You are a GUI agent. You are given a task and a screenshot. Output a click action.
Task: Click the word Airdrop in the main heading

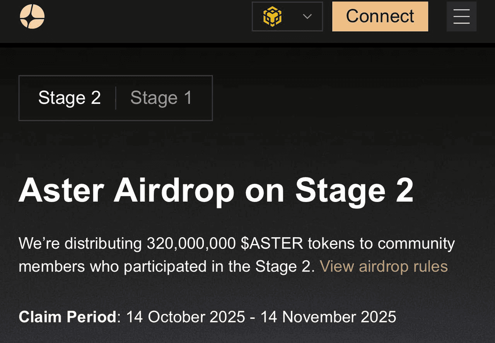174,191
